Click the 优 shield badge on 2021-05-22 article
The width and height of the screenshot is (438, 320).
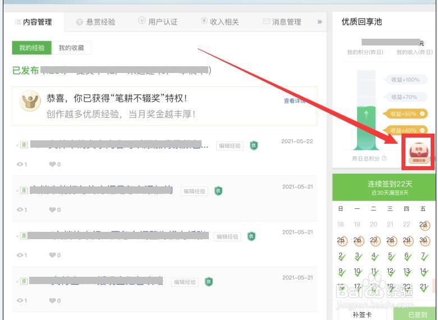pyautogui.click(x=254, y=145)
